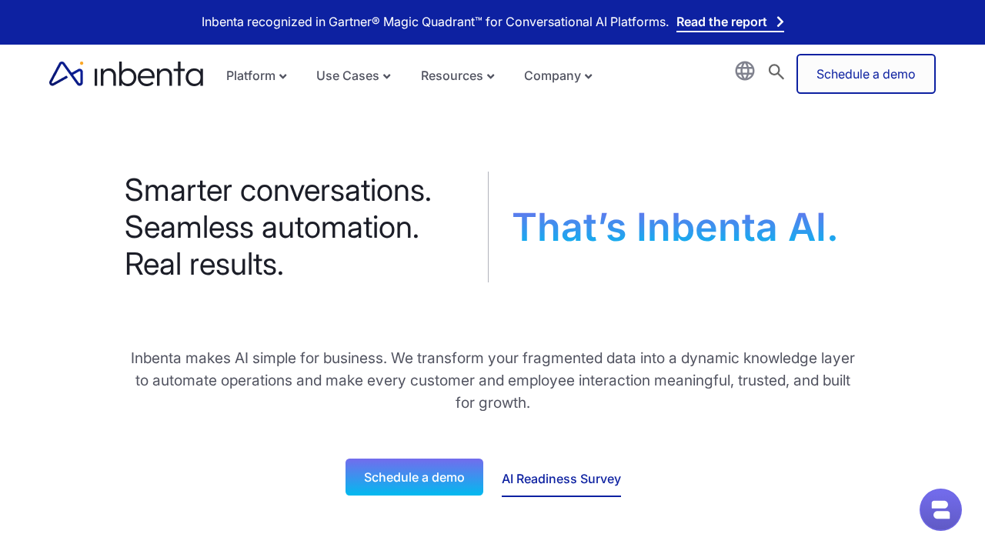This screenshot has width=985, height=554.
Task: Open the chat widget bubble
Action: pyautogui.click(x=940, y=509)
